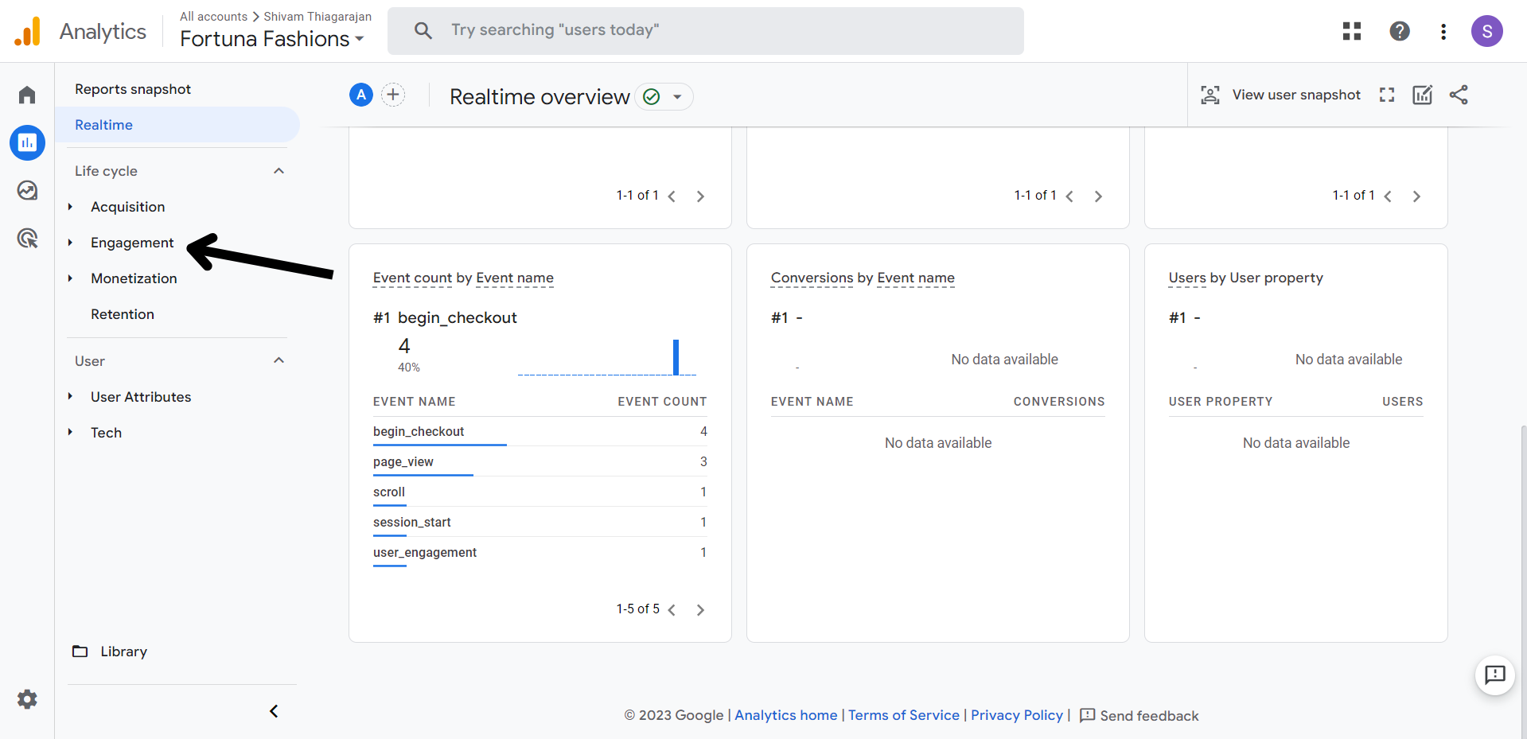Open Analytics help via the question mark

[x=1399, y=31]
